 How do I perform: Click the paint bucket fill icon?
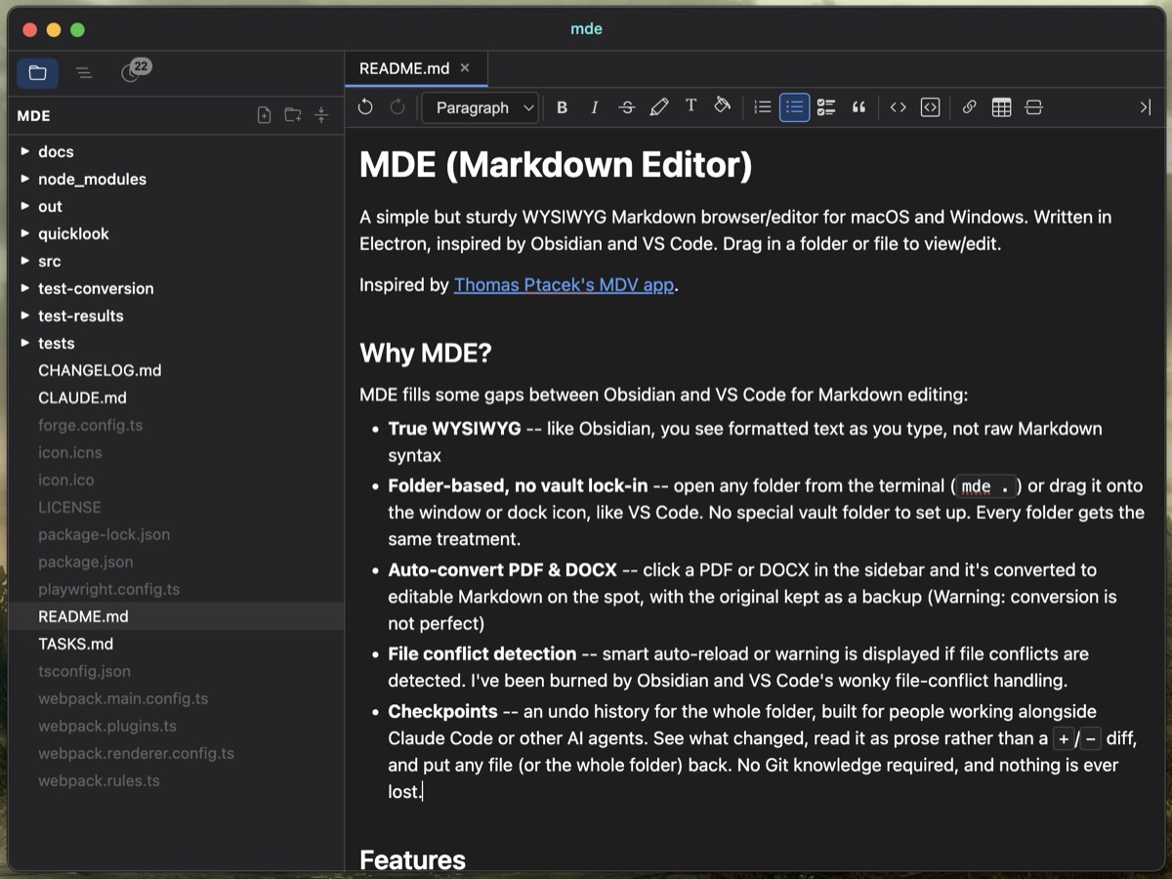tap(723, 106)
